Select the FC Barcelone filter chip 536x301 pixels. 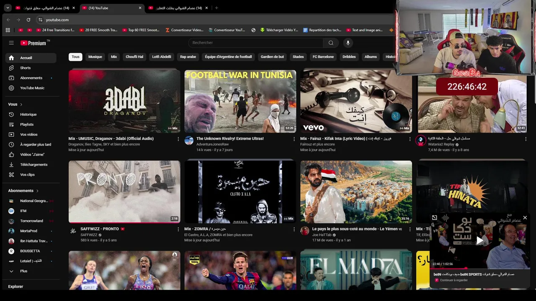[323, 57]
